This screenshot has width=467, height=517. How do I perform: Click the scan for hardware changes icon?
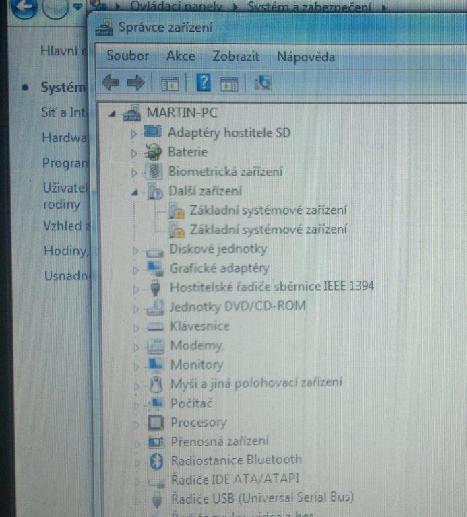click(263, 83)
